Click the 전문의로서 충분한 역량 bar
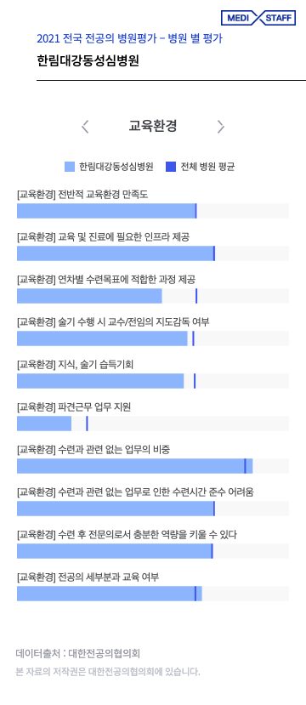The height and width of the screenshot is (705, 306). pyautogui.click(x=153, y=551)
